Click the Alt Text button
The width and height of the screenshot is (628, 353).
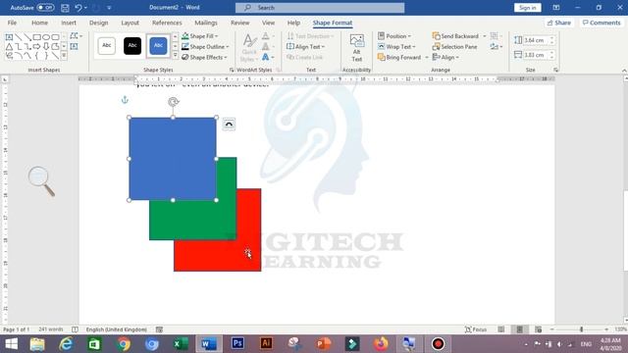356,48
